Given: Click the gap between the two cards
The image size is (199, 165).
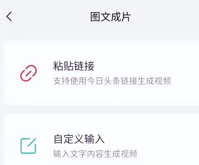Looking at the screenshot, I should click(x=99, y=110).
